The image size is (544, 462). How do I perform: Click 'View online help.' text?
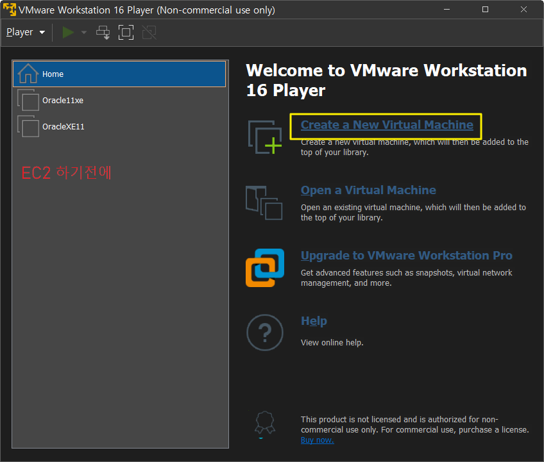coord(332,343)
